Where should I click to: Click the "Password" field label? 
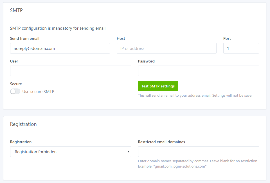[146, 61]
